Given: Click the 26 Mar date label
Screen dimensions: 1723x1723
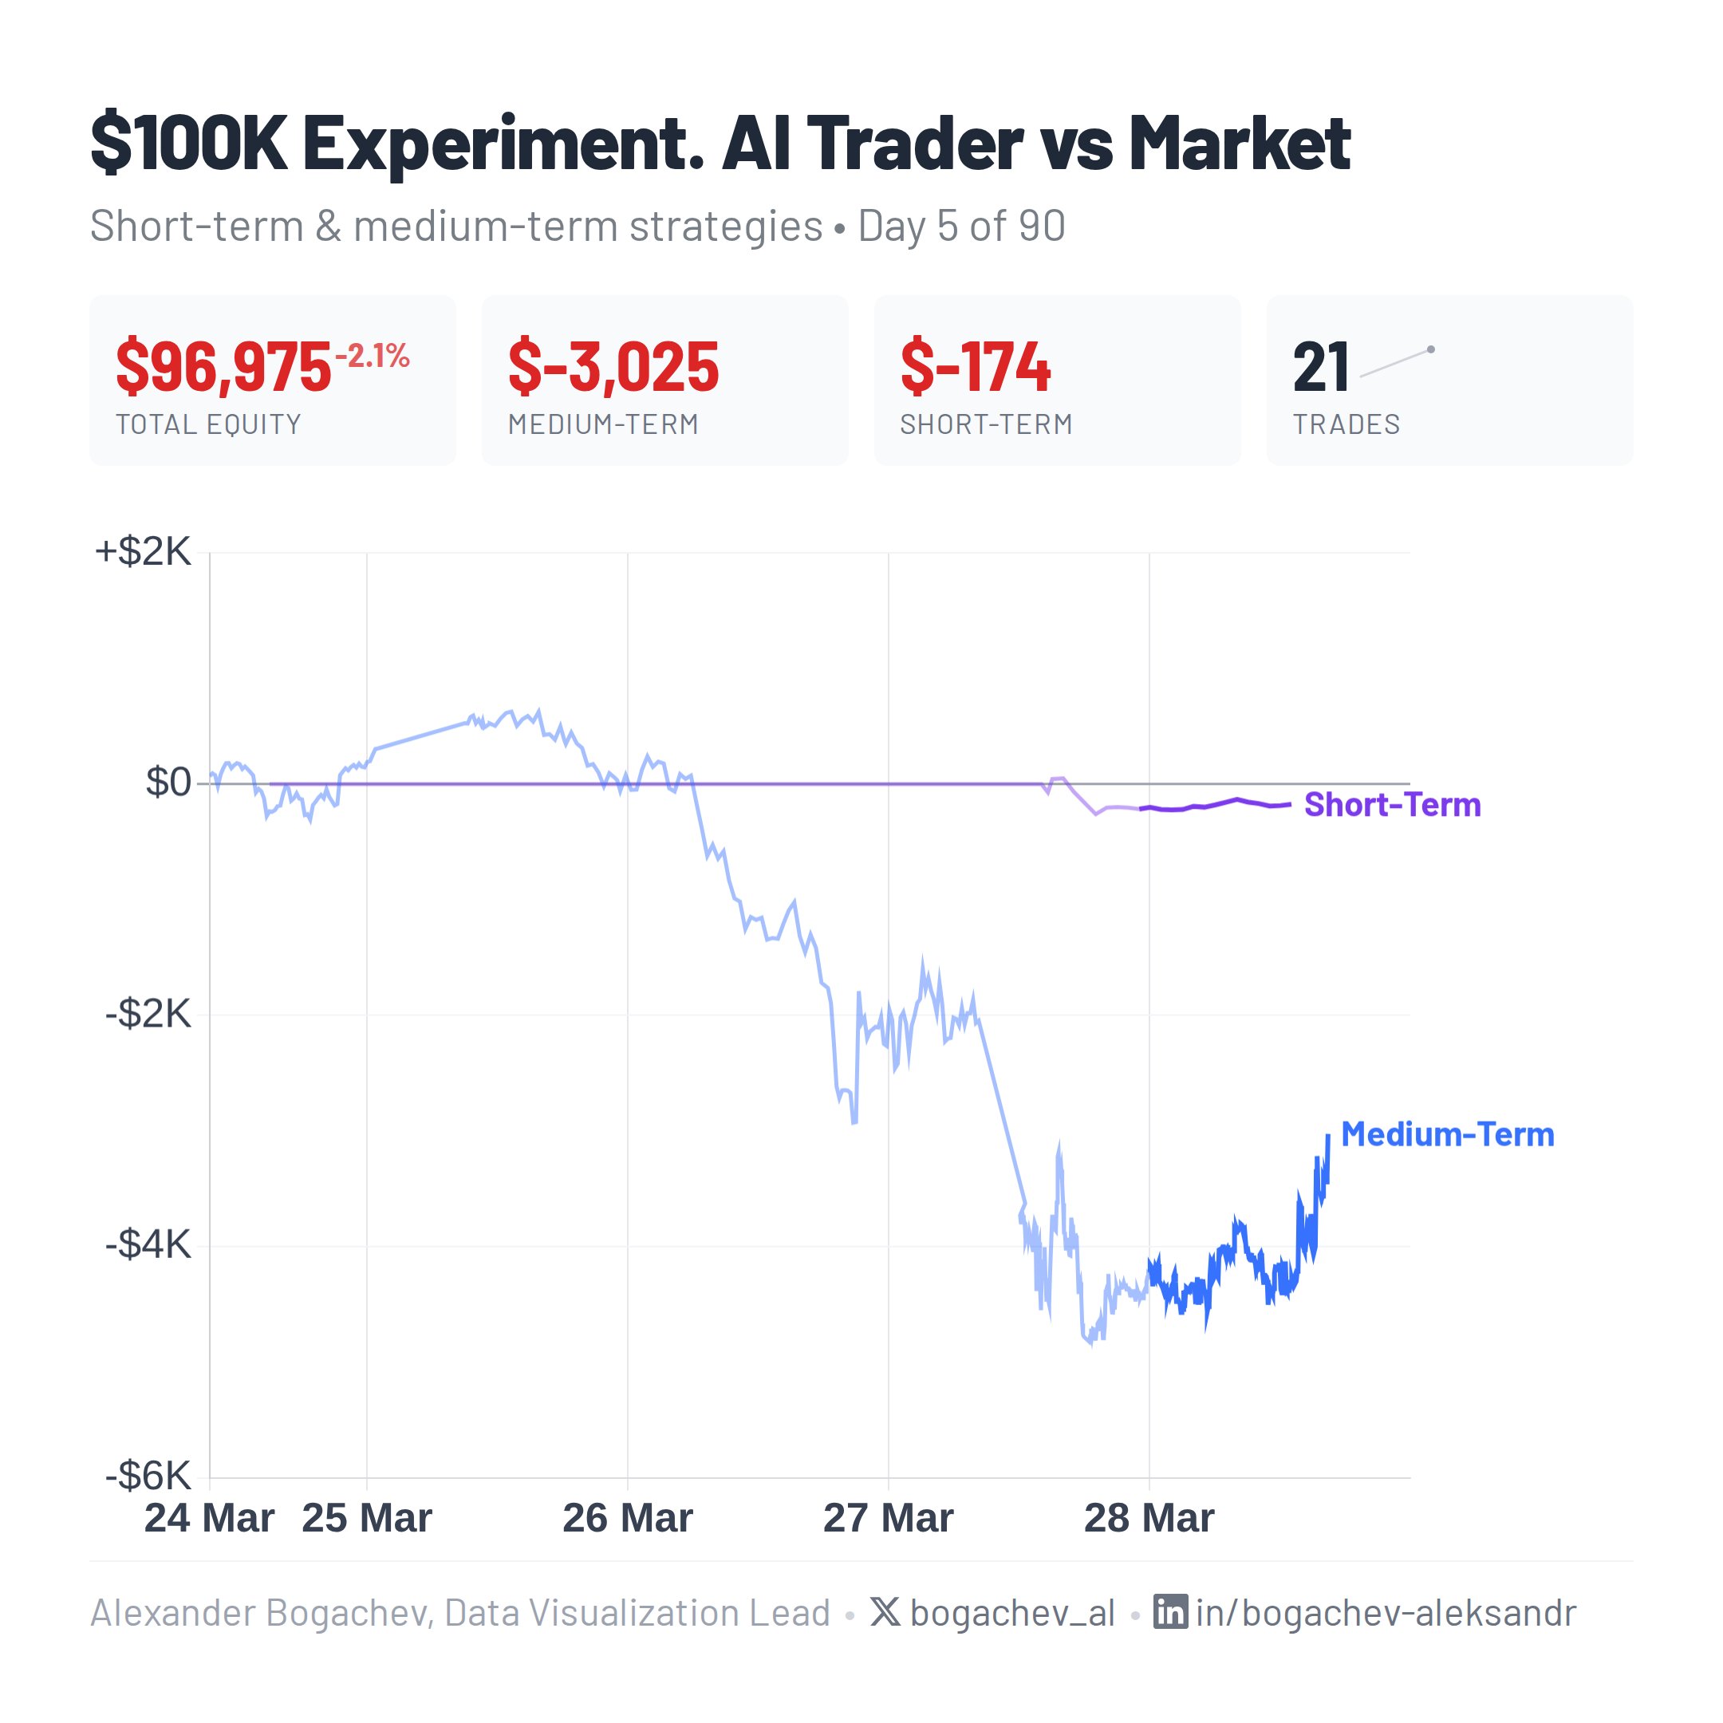Looking at the screenshot, I should 627,1518.
